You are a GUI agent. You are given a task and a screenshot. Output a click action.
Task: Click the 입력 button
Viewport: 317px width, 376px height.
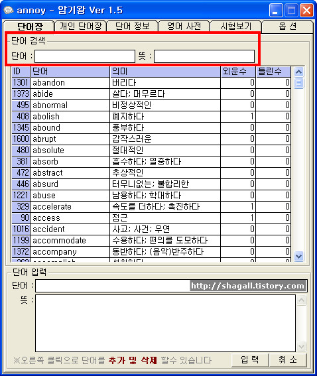pos(250,360)
